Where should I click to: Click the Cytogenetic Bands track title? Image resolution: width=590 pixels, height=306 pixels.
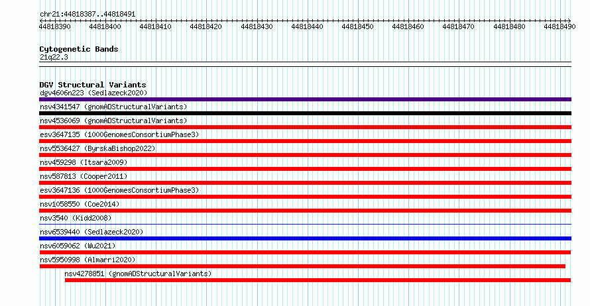(79, 49)
